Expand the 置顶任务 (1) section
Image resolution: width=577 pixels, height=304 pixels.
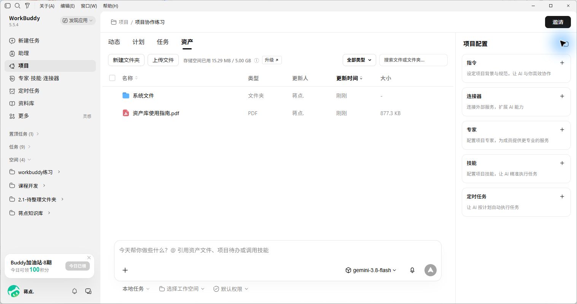tap(24, 134)
